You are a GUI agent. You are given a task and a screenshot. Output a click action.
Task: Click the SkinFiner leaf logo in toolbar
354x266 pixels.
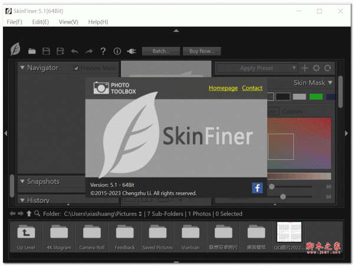(15, 50)
